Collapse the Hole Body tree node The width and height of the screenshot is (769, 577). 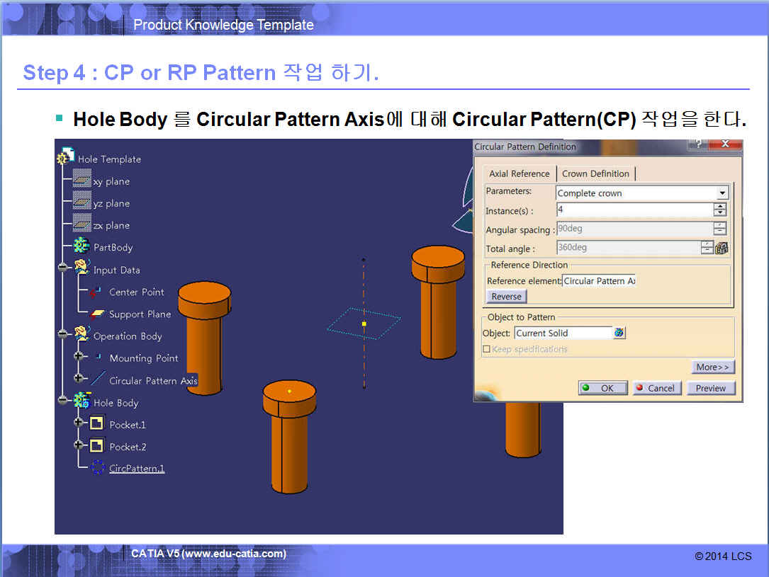coord(62,400)
